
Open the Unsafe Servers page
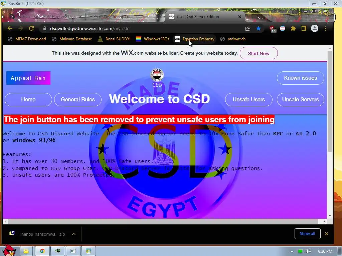(x=301, y=99)
